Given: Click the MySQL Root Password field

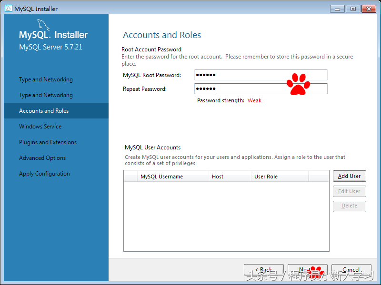Looking at the screenshot, I should pyautogui.click(x=261, y=75).
